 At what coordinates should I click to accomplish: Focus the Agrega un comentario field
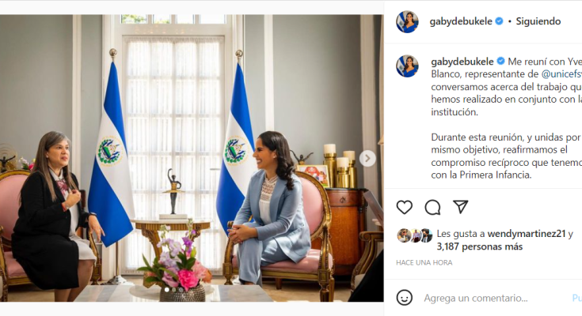pyautogui.click(x=493, y=298)
